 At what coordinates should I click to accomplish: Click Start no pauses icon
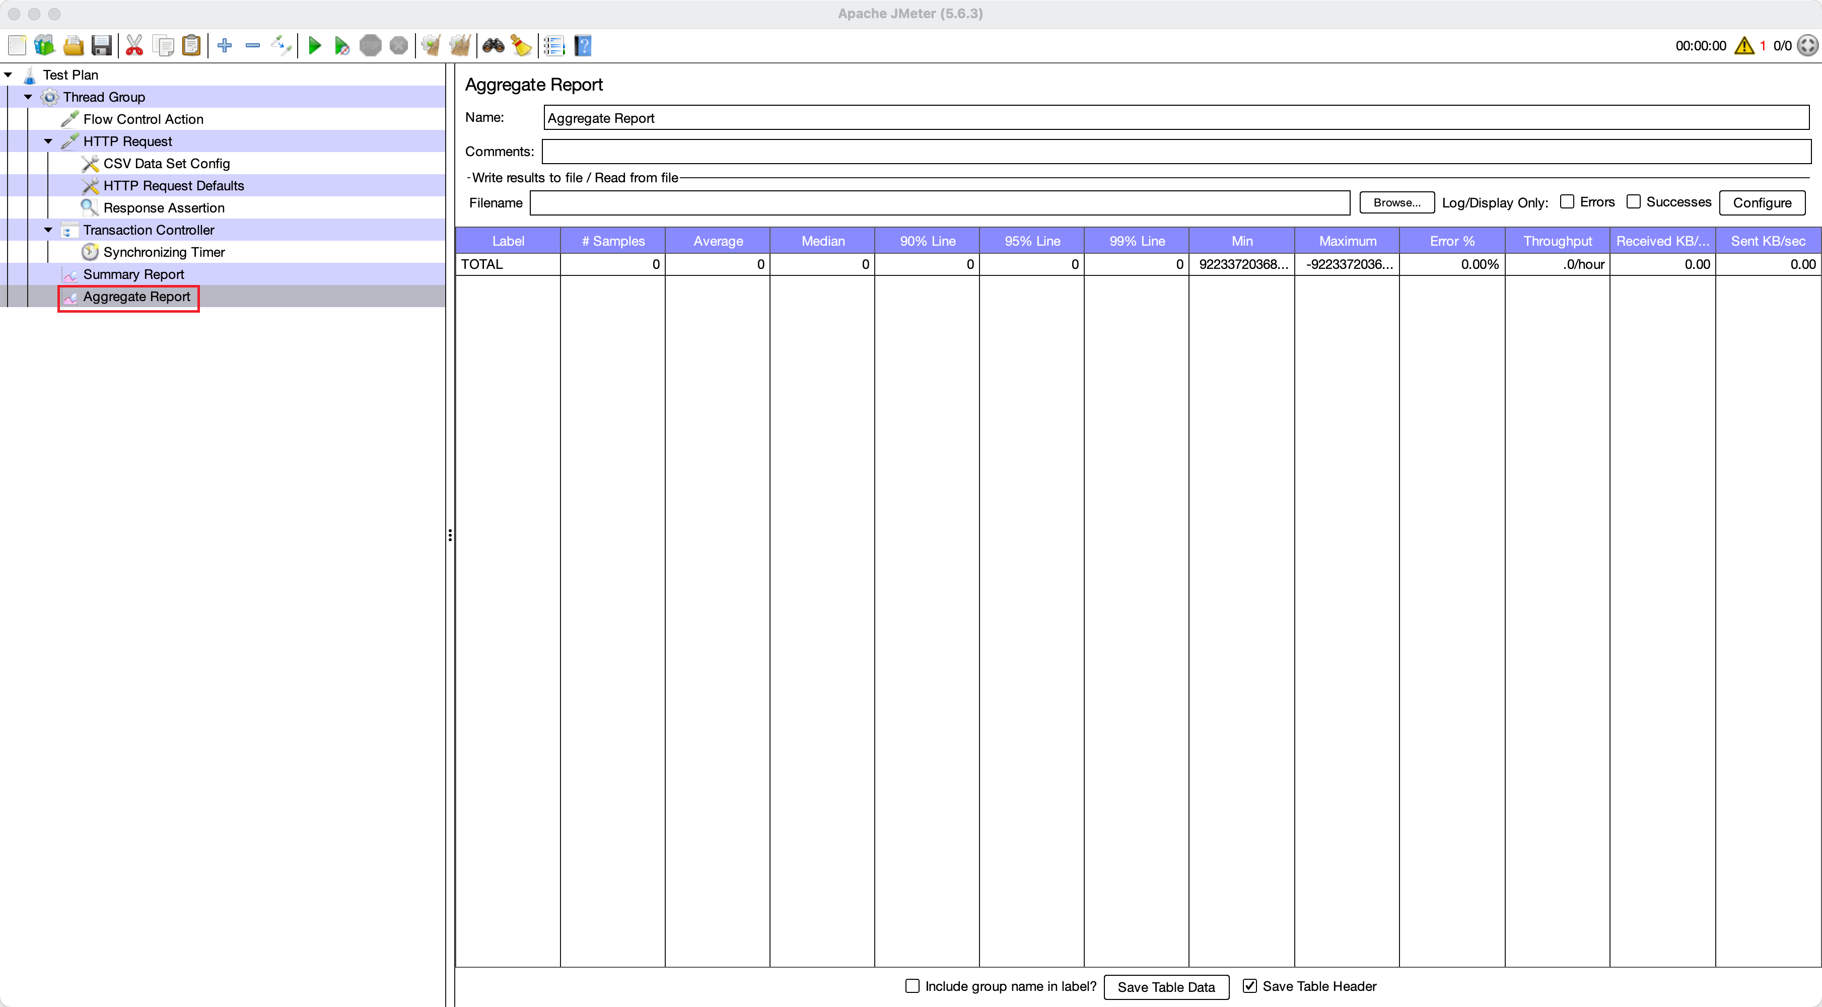[342, 46]
